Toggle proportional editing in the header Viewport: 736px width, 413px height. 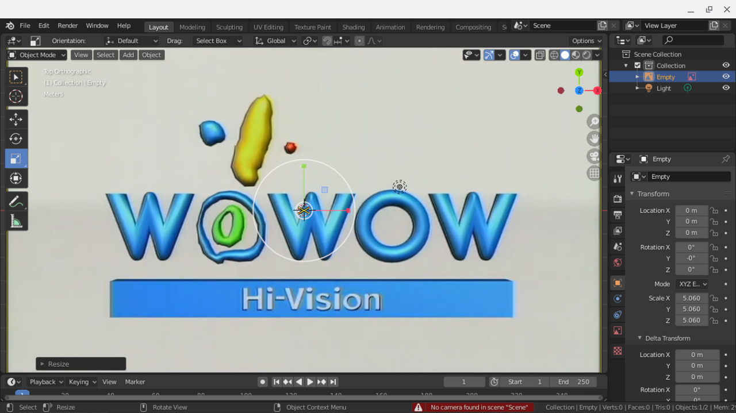(359, 41)
